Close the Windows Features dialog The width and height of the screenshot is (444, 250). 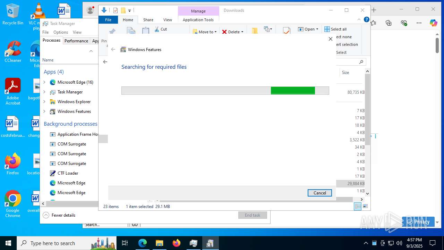click(330, 39)
